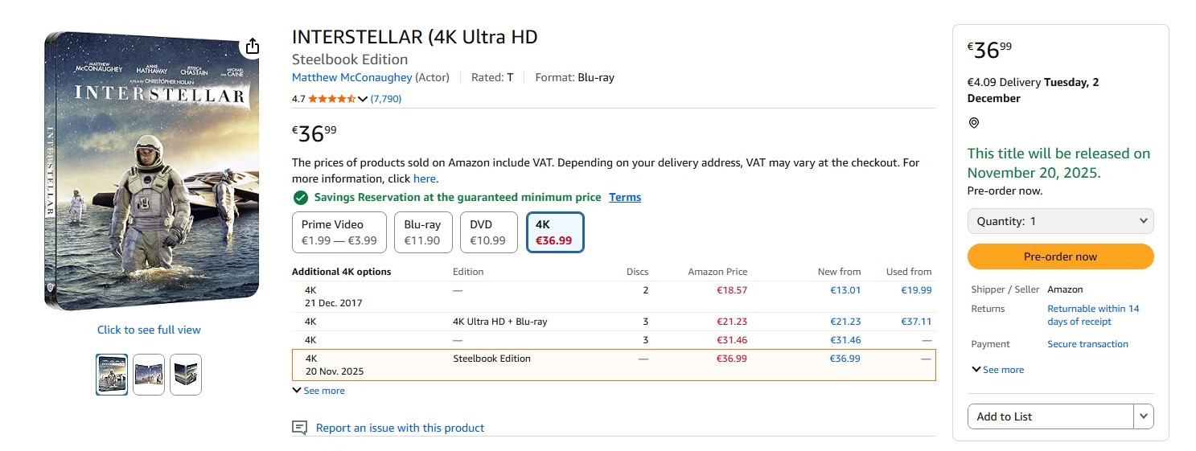
Task: Click the share icon on product image
Action: click(x=253, y=46)
